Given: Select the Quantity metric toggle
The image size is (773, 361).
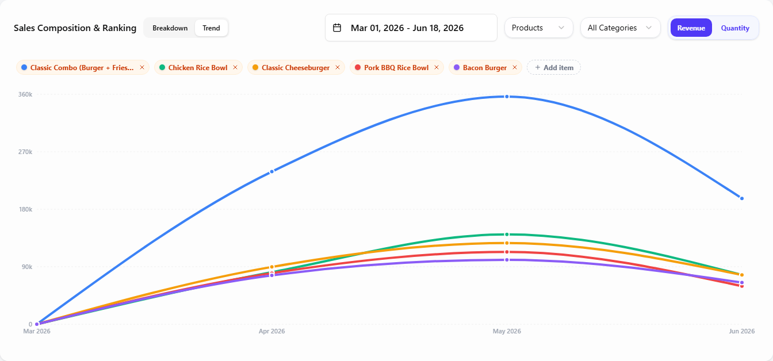Looking at the screenshot, I should (735, 28).
